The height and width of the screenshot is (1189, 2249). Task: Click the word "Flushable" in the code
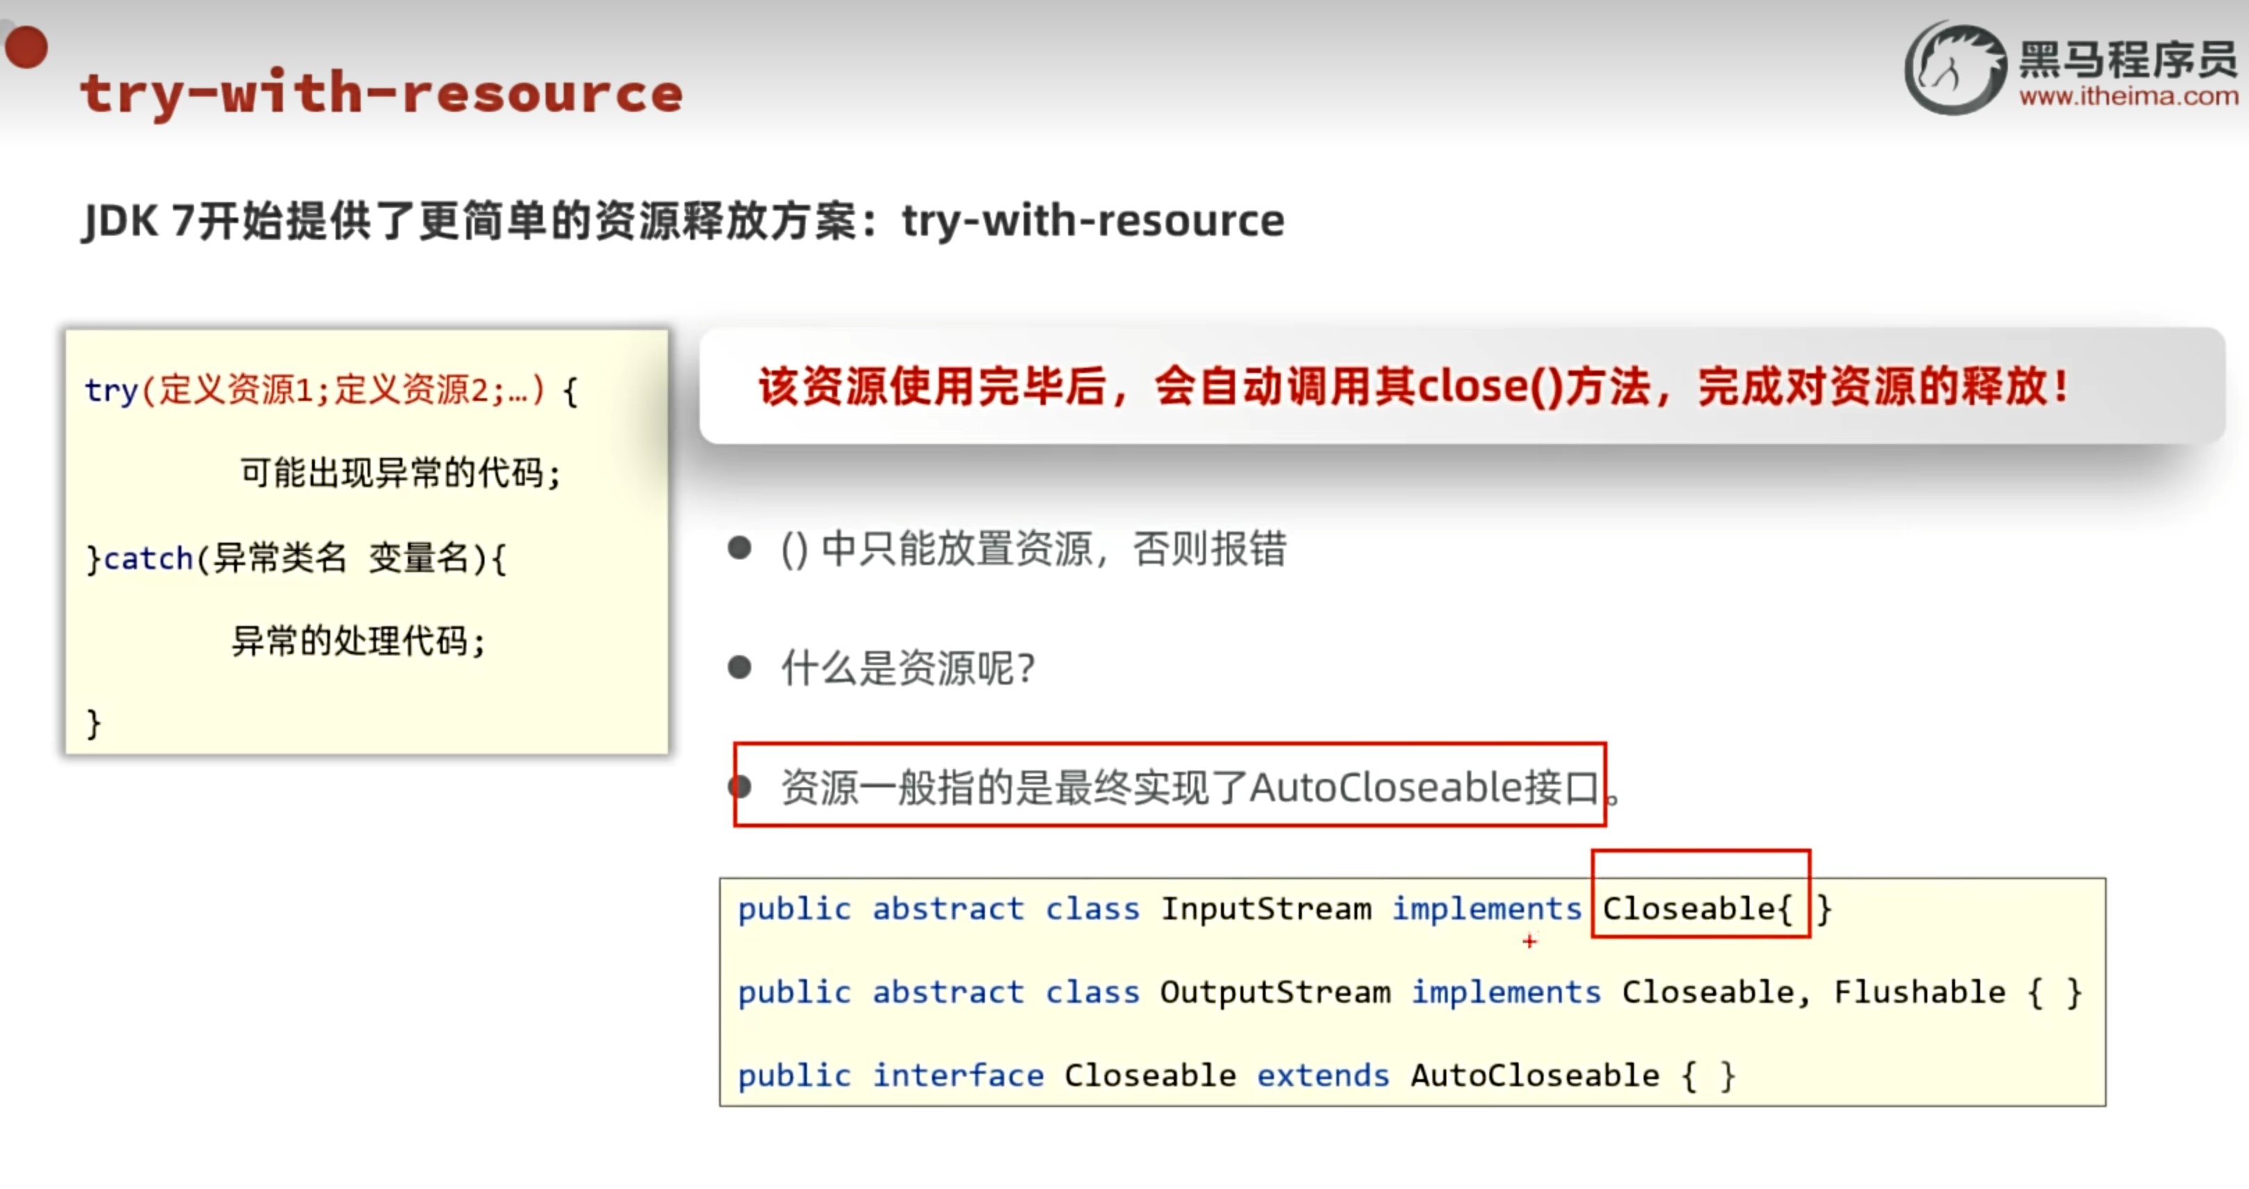coord(1920,992)
